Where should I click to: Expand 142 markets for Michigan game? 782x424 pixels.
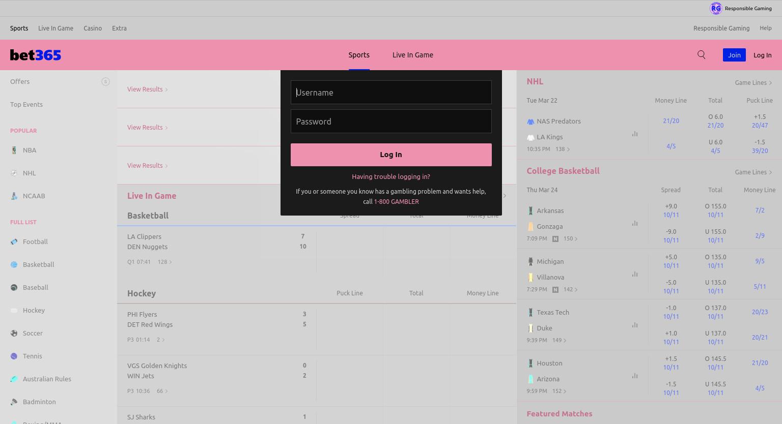571,289
